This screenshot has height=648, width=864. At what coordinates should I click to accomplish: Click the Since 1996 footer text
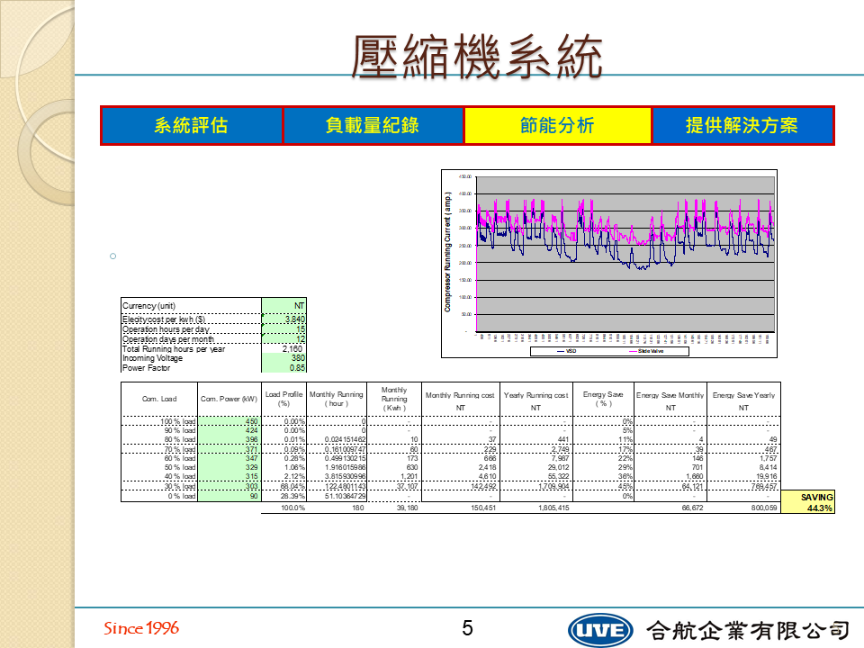click(141, 628)
